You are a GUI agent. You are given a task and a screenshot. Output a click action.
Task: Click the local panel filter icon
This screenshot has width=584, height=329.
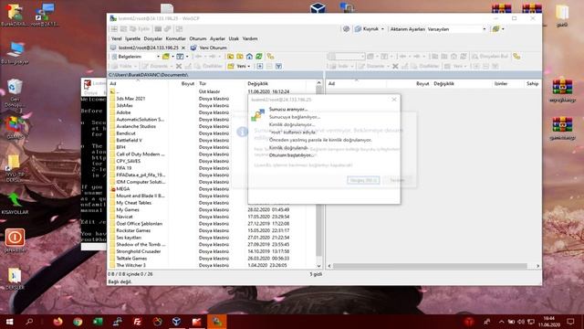278,66
